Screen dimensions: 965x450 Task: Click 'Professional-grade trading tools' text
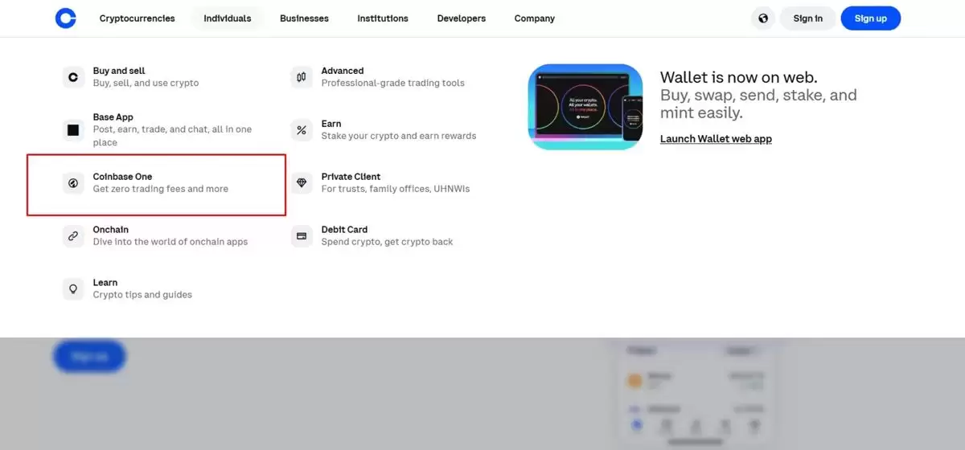tap(393, 83)
